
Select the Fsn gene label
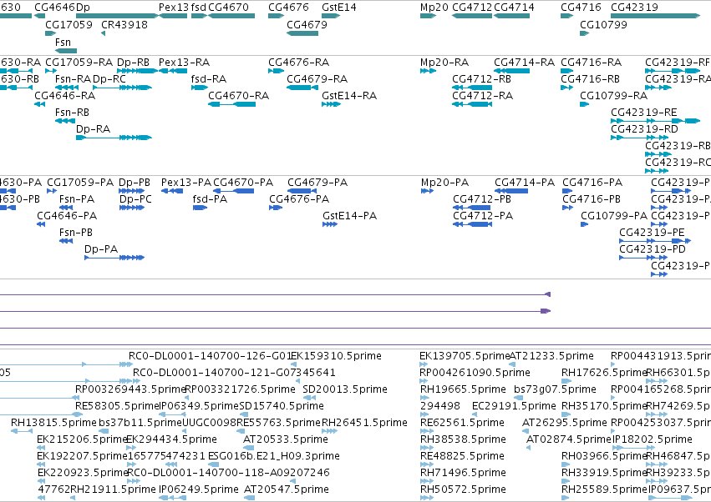tap(63, 42)
